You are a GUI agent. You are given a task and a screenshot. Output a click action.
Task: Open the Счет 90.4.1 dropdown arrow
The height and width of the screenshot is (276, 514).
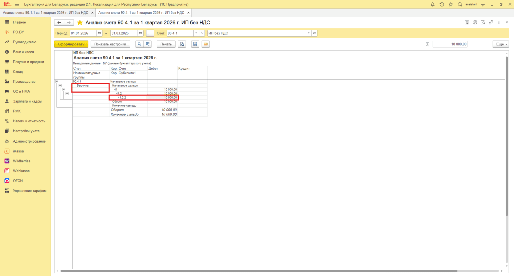196,33
